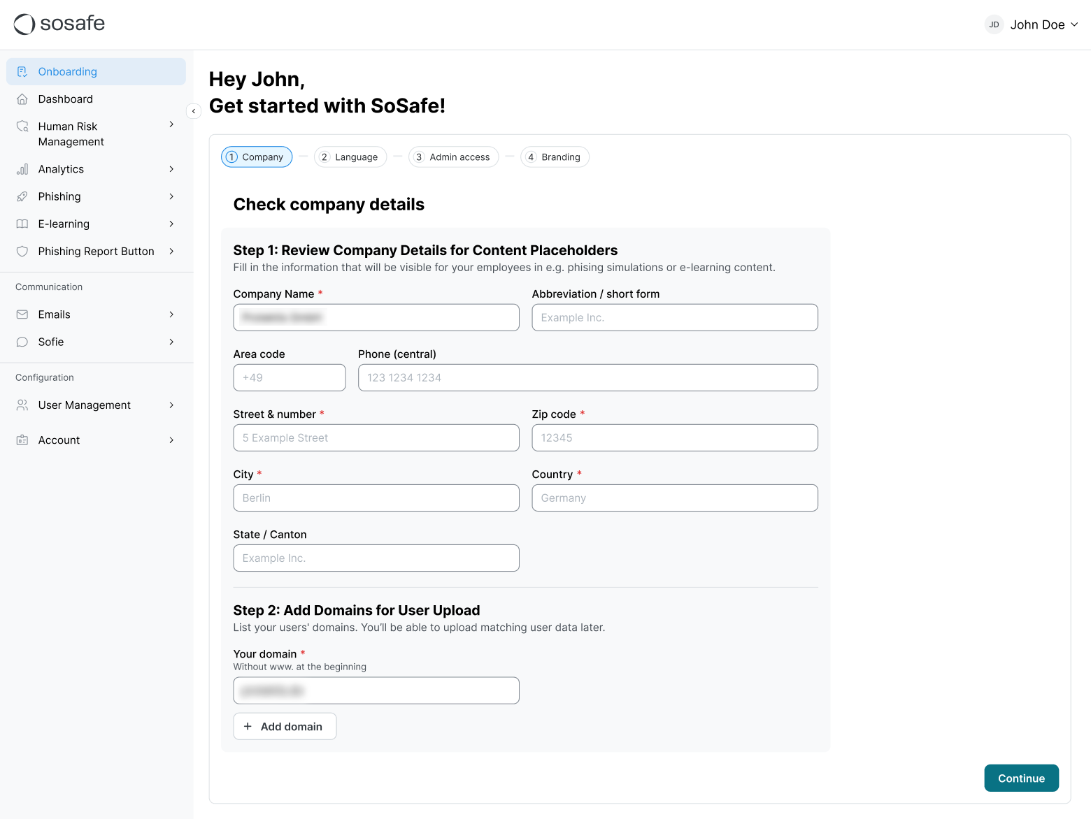
Task: Click the Add domain button
Action: 285,727
